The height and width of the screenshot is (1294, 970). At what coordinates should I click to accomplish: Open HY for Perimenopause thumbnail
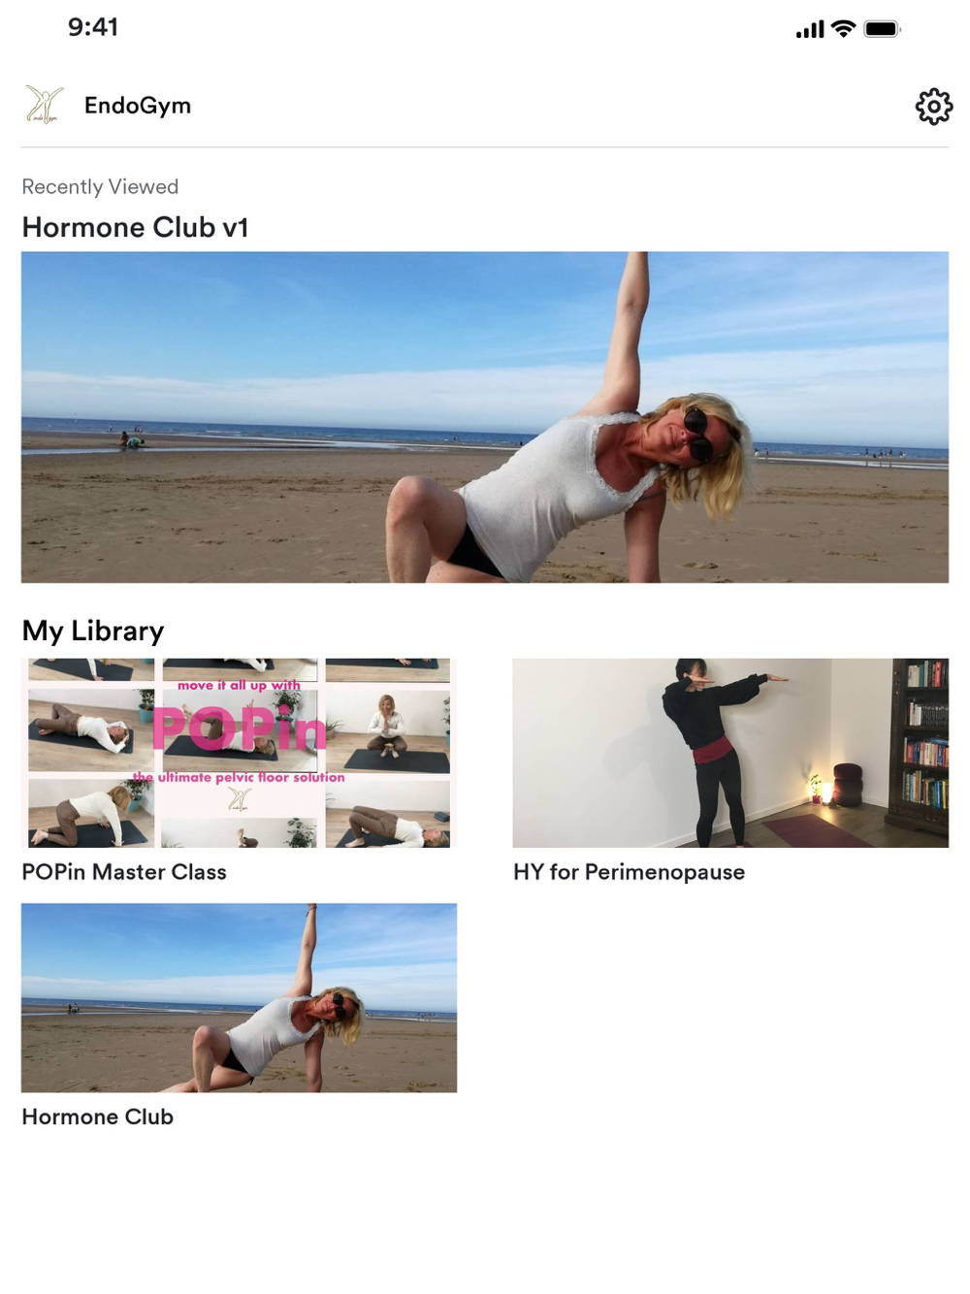click(x=730, y=753)
